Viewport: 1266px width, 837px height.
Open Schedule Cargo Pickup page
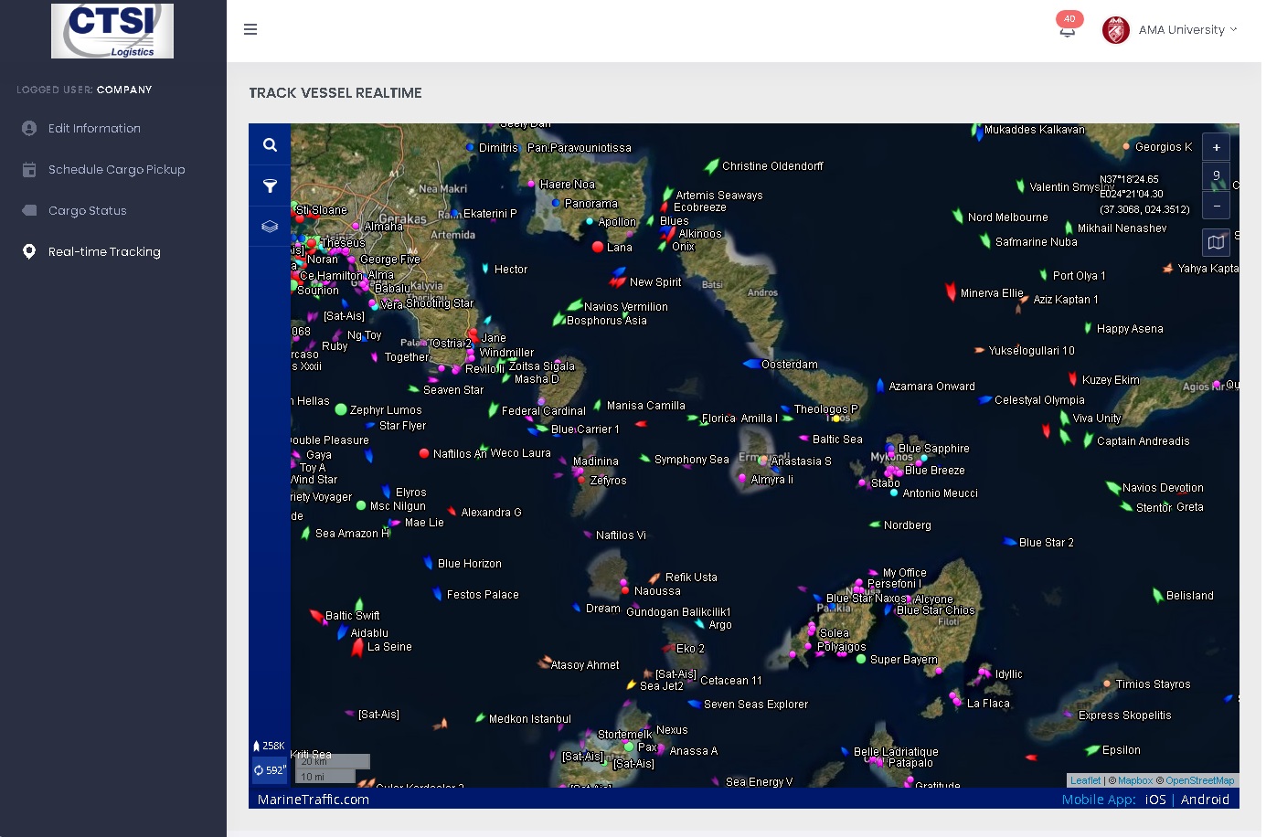tap(116, 170)
